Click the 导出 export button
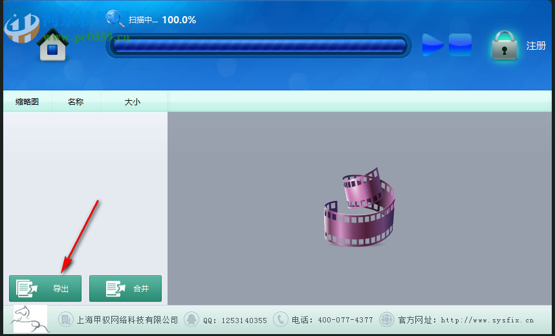555x336 pixels. point(45,289)
